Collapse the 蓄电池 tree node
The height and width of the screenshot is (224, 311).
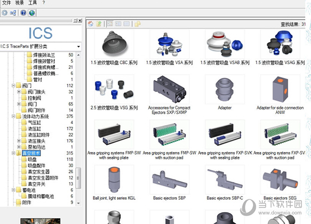pos(13,190)
